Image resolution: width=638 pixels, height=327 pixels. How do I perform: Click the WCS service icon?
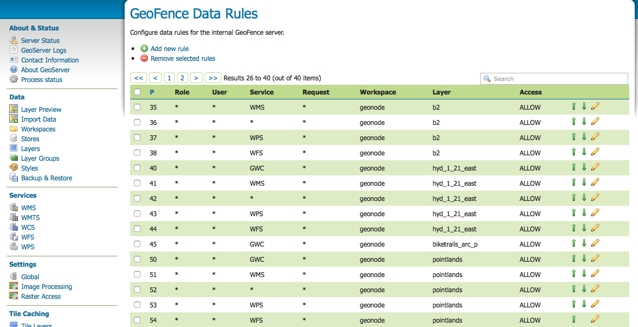(14, 227)
